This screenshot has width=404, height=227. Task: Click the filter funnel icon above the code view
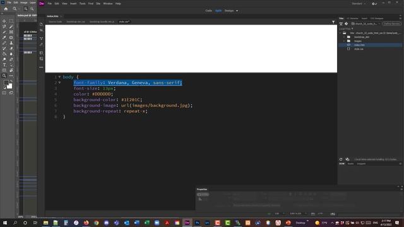click(333, 22)
